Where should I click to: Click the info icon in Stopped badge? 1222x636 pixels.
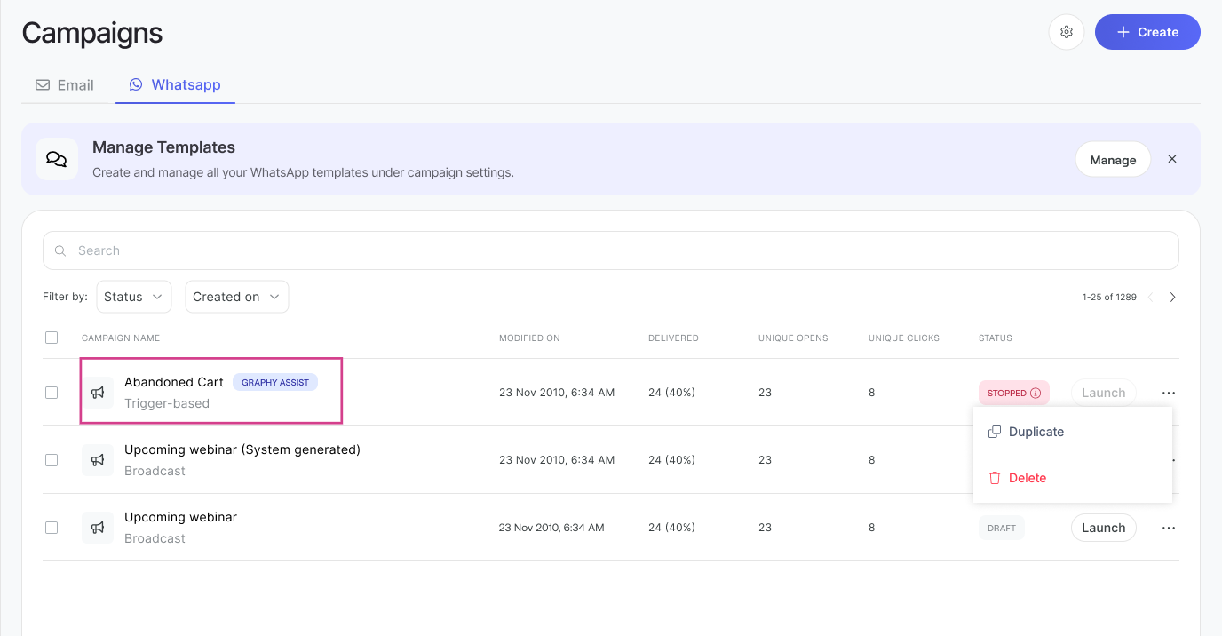tap(1036, 393)
